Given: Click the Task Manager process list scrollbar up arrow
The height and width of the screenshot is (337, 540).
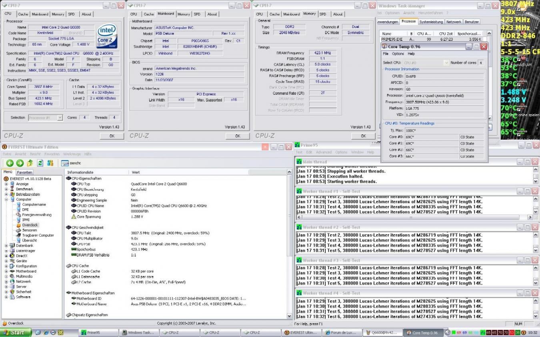Looking at the screenshot, I should tap(489, 34).
